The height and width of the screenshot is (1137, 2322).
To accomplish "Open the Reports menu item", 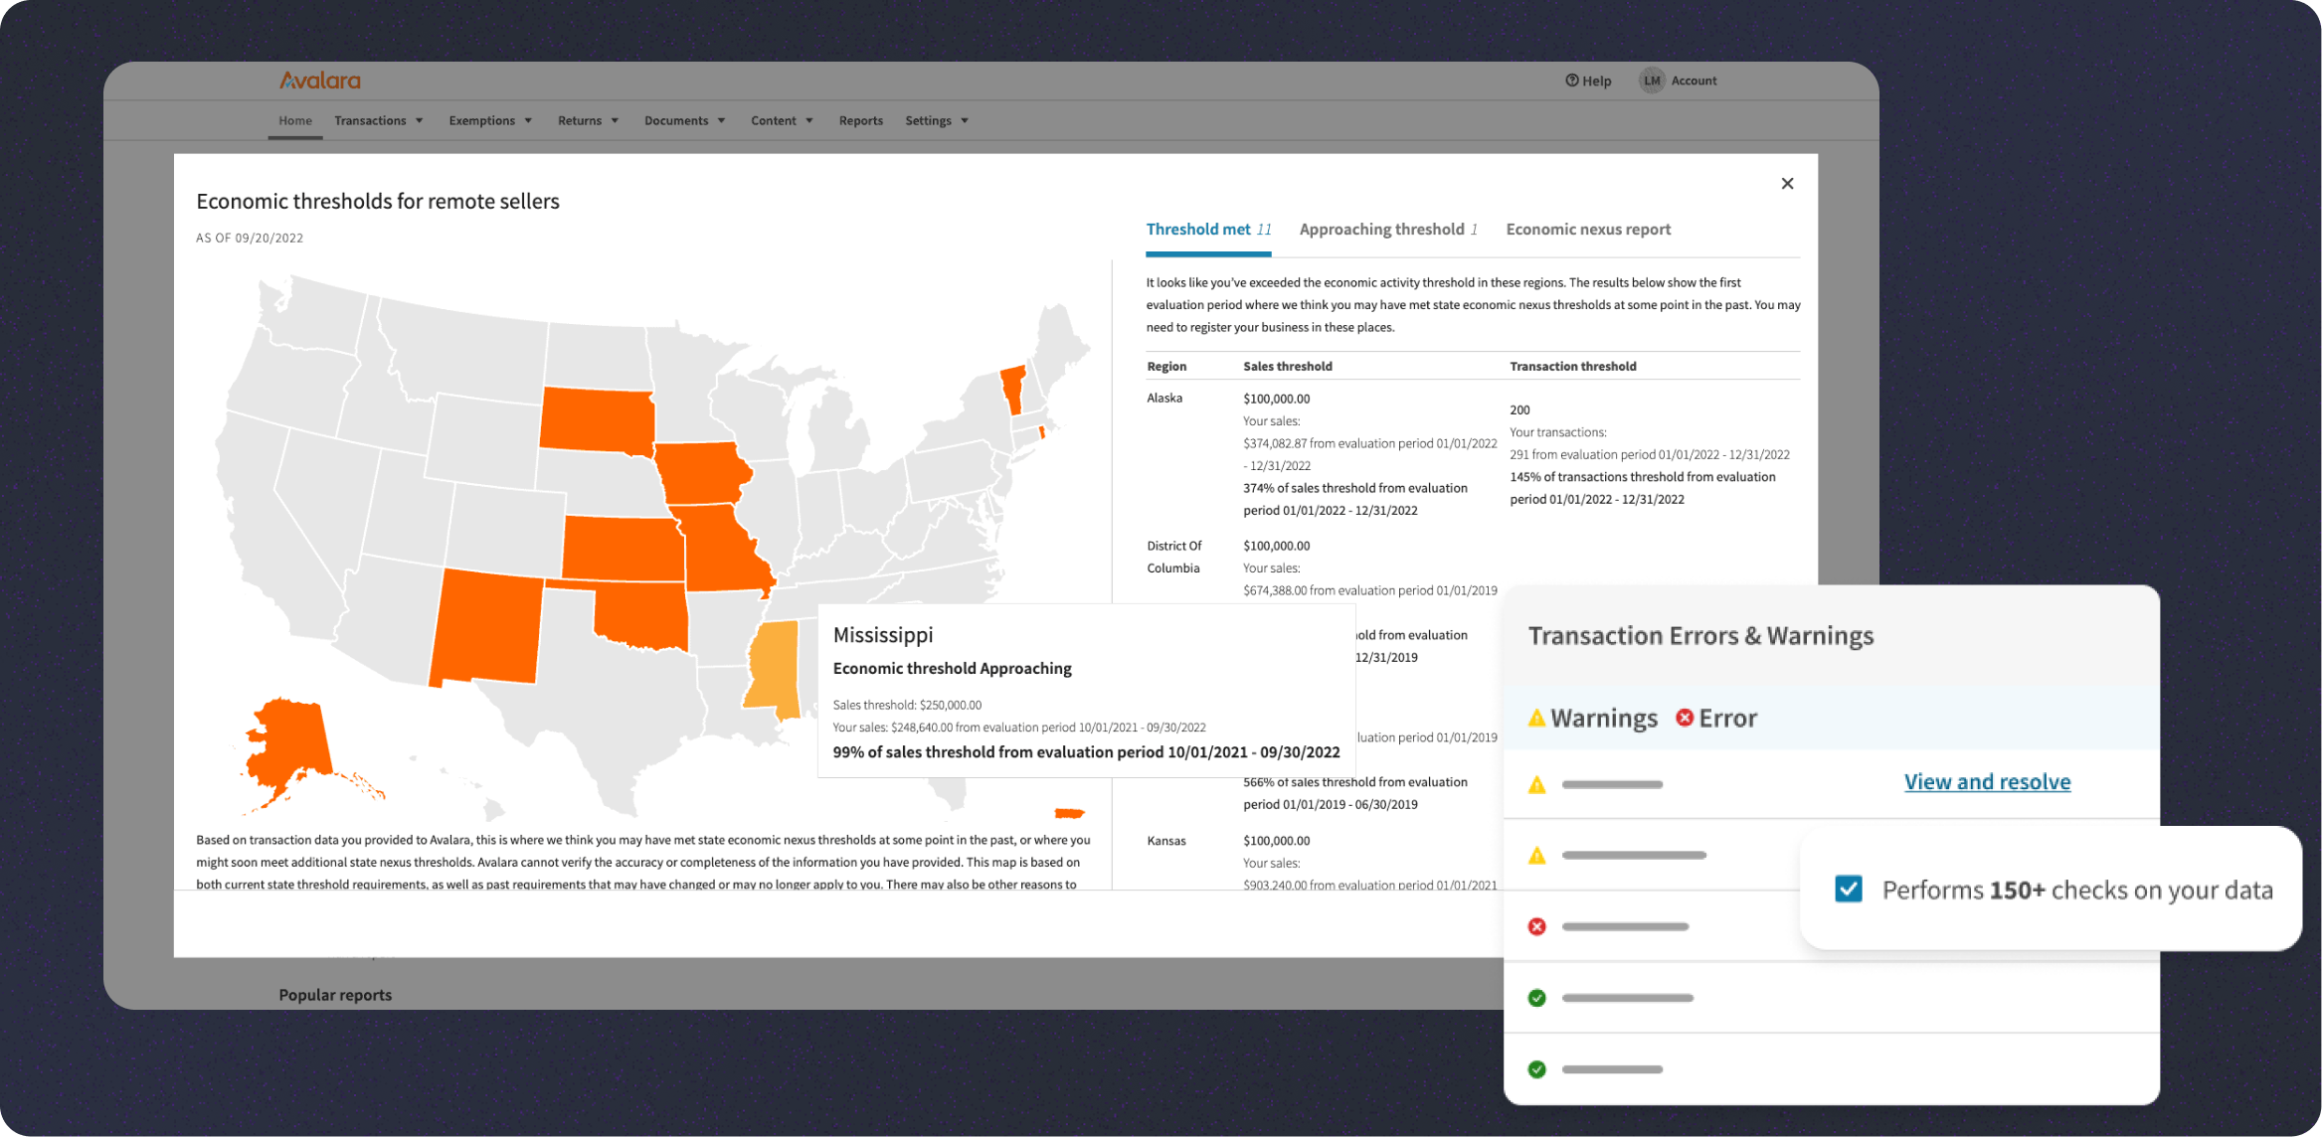I will [x=860, y=120].
